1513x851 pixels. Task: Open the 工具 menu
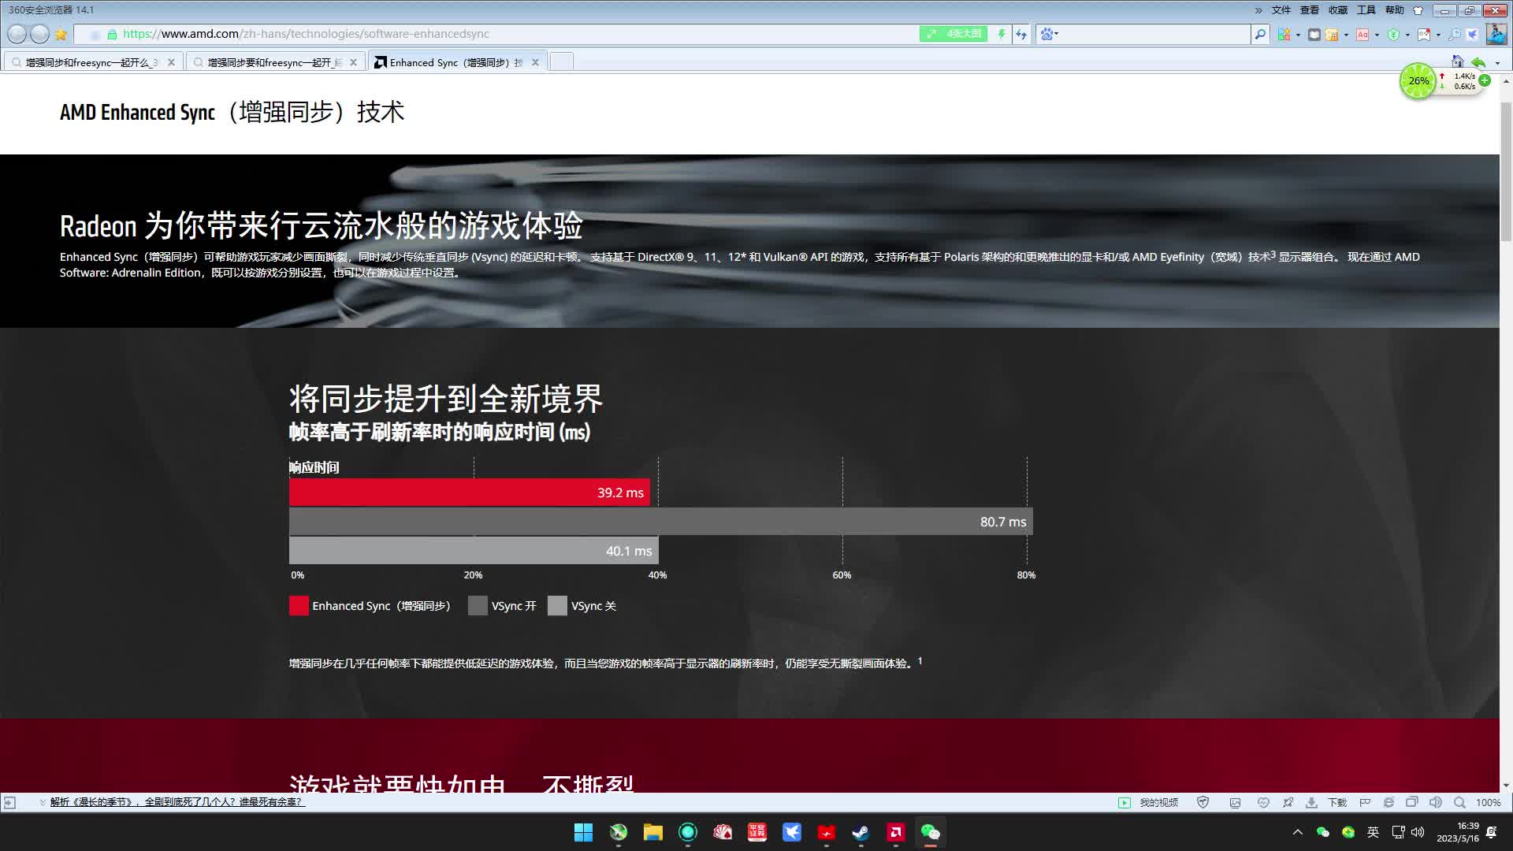[x=1366, y=10]
